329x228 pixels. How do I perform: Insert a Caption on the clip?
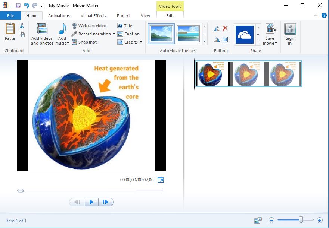tap(128, 34)
